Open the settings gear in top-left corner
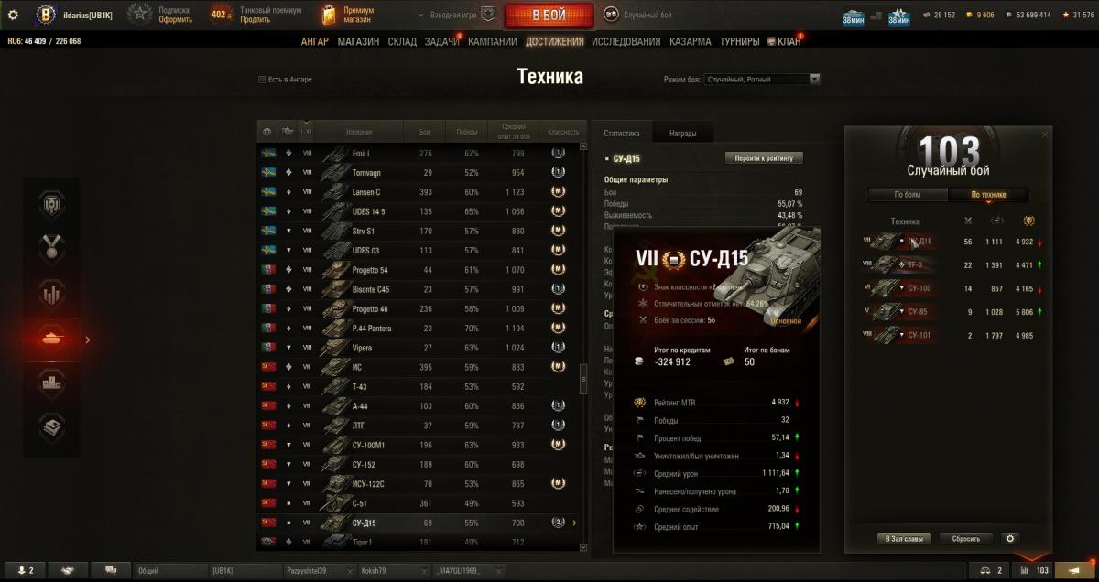This screenshot has height=582, width=1099. [13, 15]
